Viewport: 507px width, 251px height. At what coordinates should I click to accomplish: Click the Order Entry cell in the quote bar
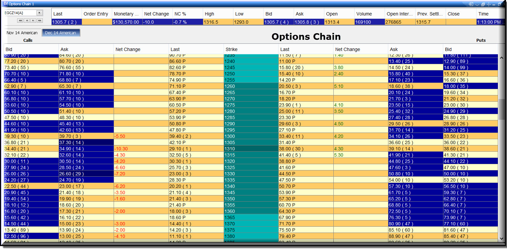click(97, 22)
